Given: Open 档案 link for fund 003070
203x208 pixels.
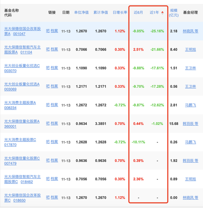Looking at the screenshot, I should coord(54,68).
